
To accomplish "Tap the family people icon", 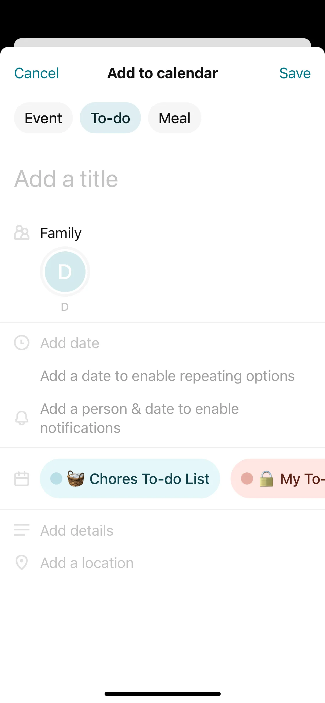I will coord(22,233).
